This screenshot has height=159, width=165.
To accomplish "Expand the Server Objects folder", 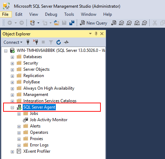I will click(x=12, y=70).
